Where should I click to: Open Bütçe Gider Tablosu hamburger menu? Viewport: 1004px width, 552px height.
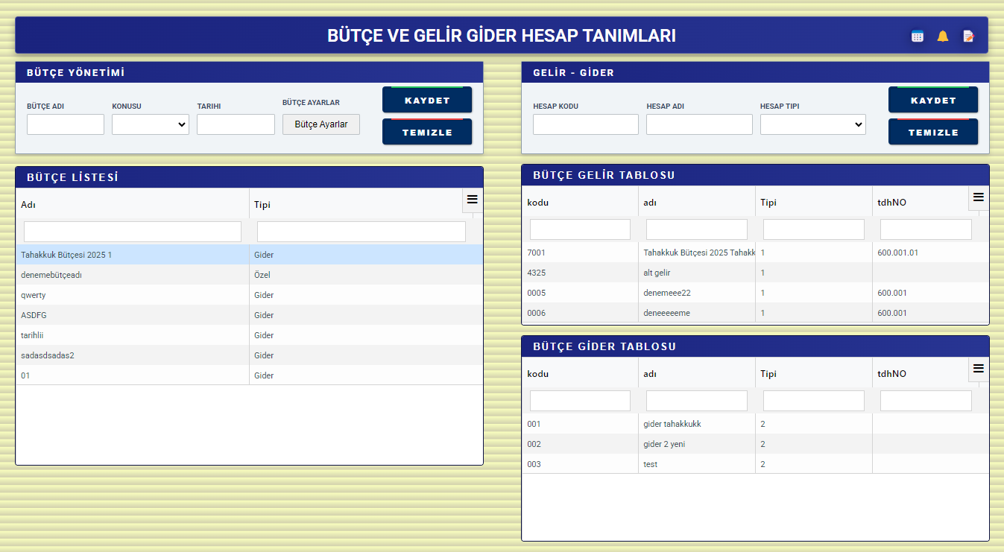979,369
